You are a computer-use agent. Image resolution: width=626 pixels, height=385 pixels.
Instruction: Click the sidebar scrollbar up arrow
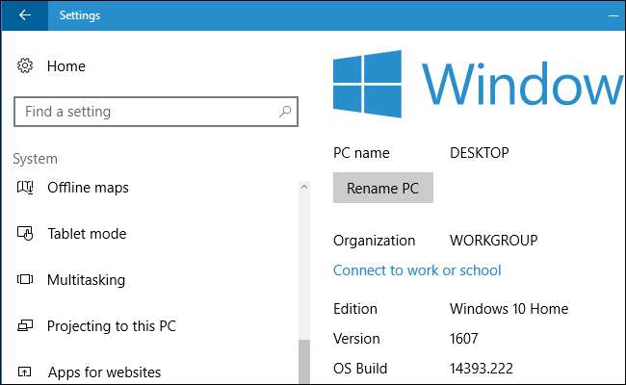point(304,187)
